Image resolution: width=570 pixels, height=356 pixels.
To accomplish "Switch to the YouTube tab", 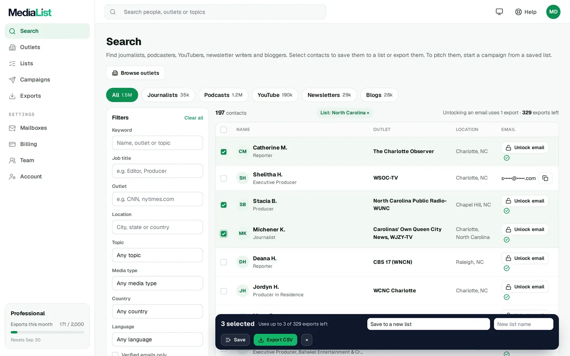I will point(275,95).
